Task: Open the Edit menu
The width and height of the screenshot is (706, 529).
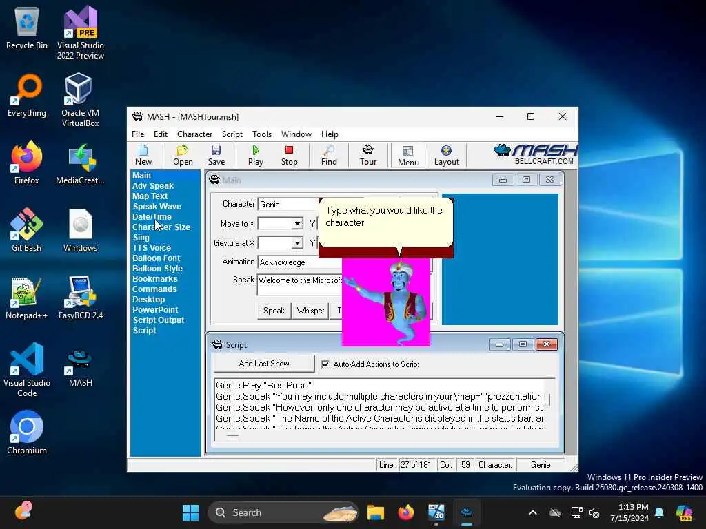Action: tap(160, 134)
